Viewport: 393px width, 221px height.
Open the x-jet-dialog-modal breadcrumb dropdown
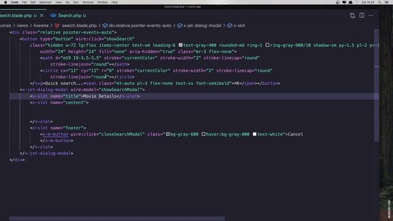[x=202, y=26]
